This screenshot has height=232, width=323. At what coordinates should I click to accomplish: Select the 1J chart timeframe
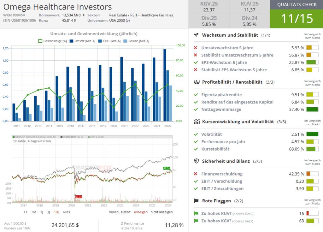click(42, 212)
